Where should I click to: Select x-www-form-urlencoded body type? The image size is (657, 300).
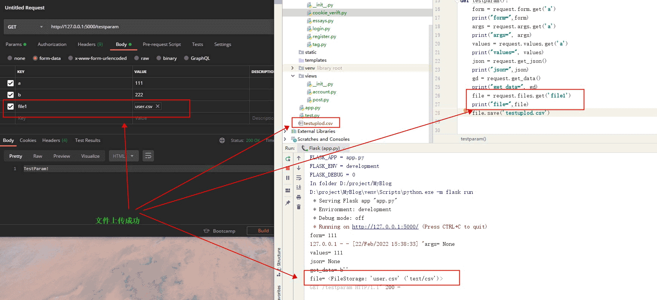pyautogui.click(x=70, y=58)
